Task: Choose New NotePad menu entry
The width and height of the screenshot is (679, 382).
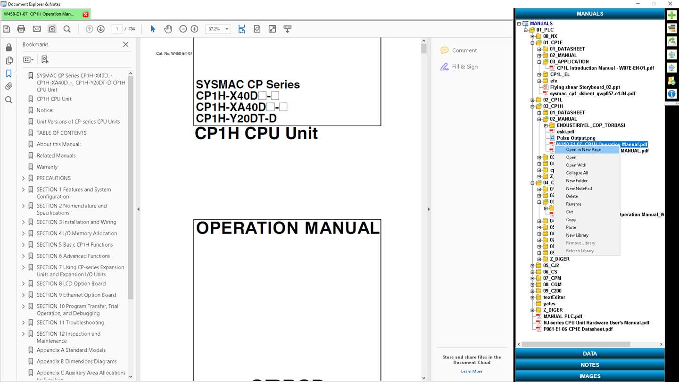Action: point(587,189)
